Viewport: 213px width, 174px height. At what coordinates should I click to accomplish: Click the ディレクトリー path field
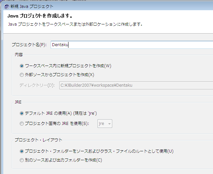(x=136, y=85)
